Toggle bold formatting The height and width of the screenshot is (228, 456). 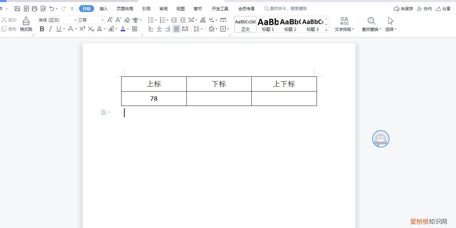coord(42,29)
